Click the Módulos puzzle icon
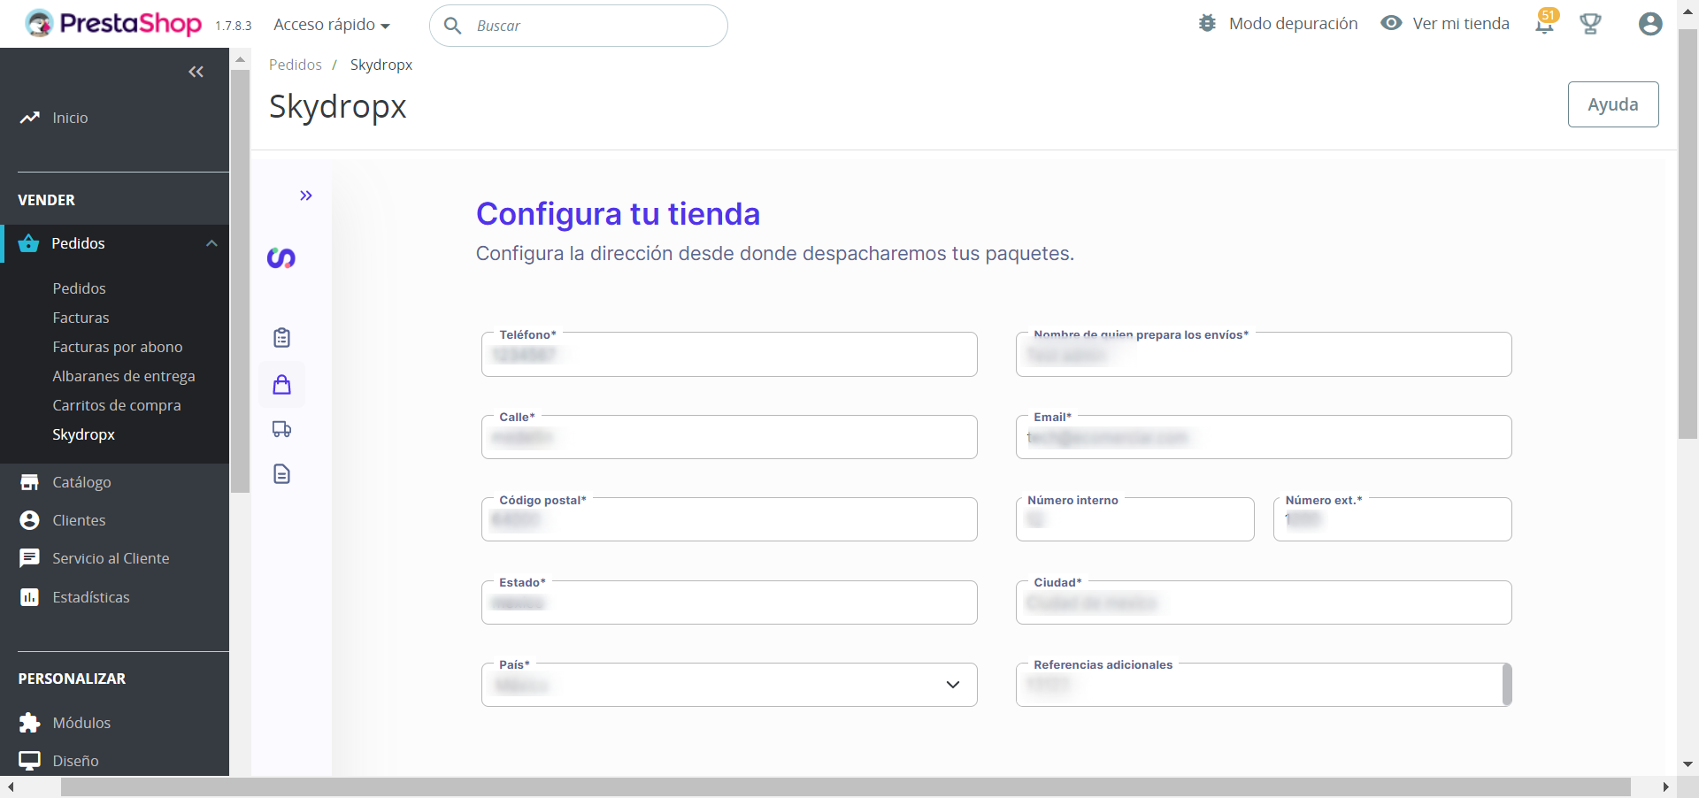Screen dimensions: 1699x798 (x=29, y=723)
